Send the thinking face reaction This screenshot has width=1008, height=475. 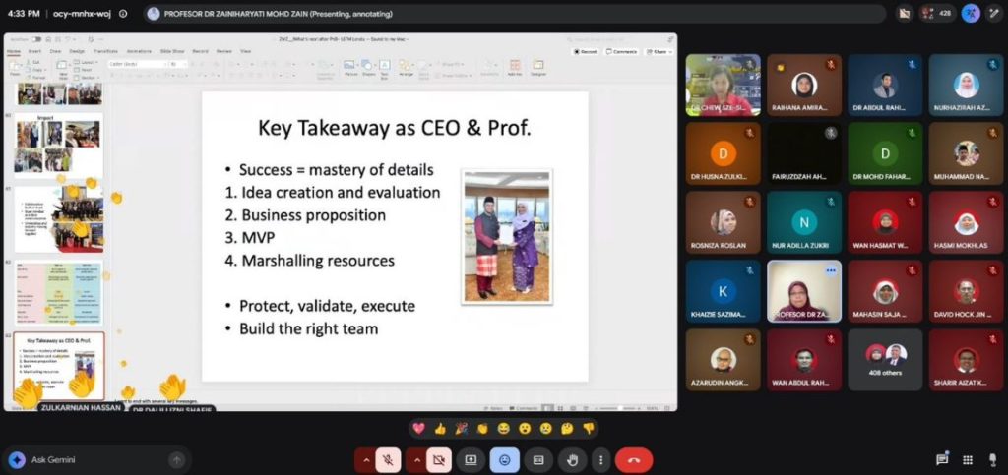tap(567, 428)
